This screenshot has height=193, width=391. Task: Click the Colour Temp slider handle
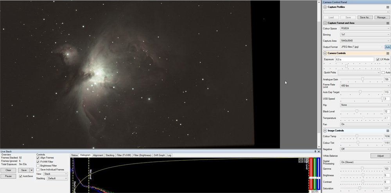(x=357, y=136)
